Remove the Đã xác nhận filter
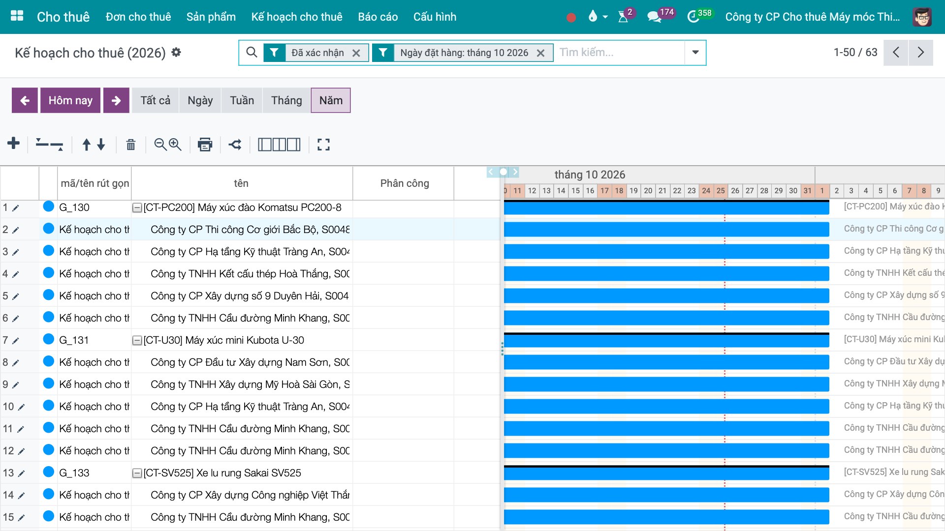 pyautogui.click(x=356, y=53)
